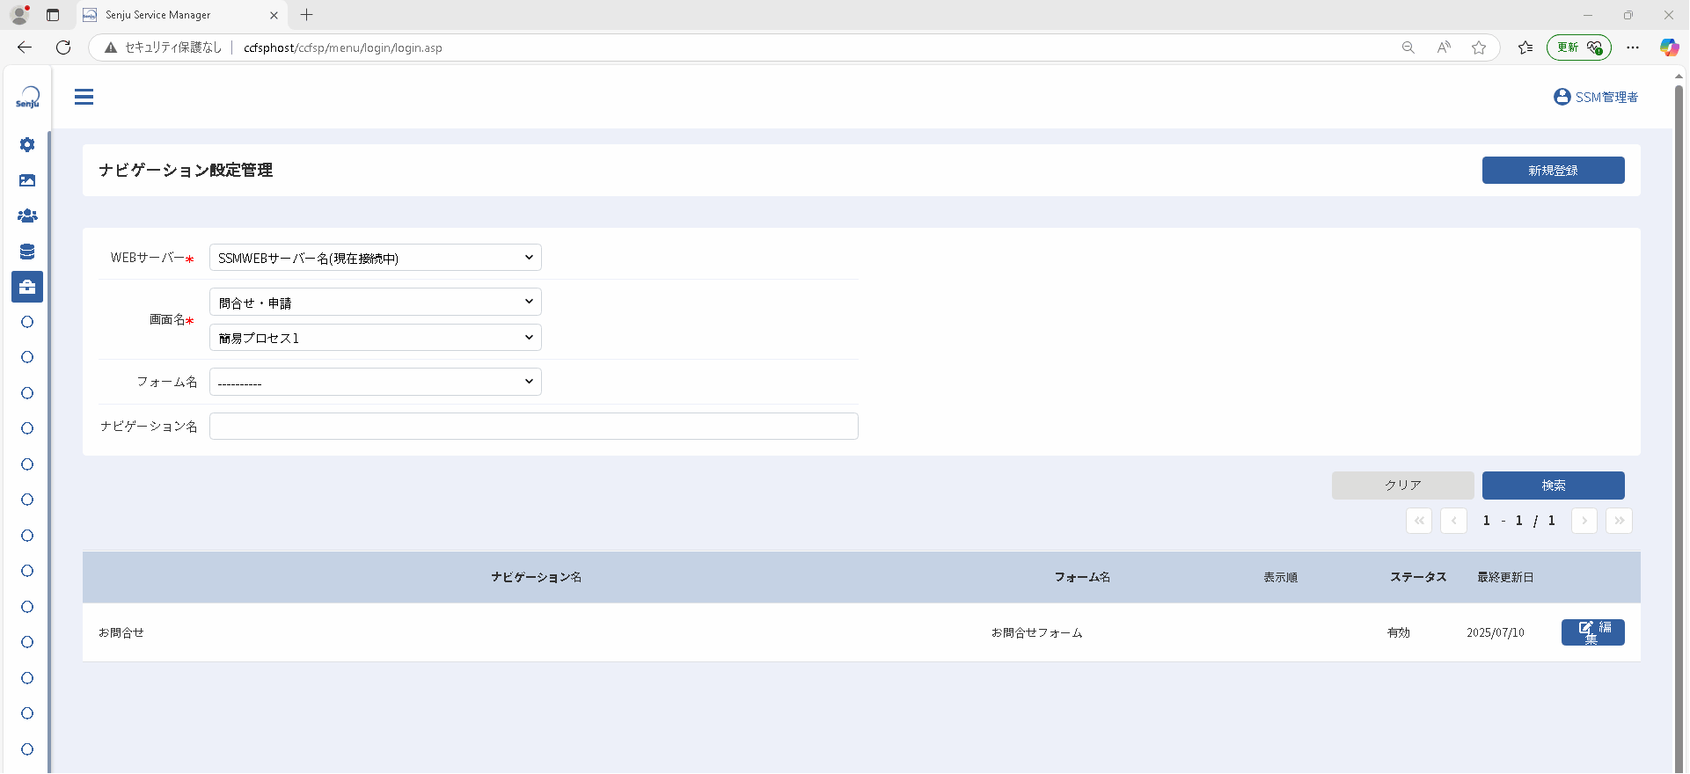Image resolution: width=1690 pixels, height=774 pixels.
Task: Open the フォーム名 dropdown
Action: pyautogui.click(x=376, y=382)
